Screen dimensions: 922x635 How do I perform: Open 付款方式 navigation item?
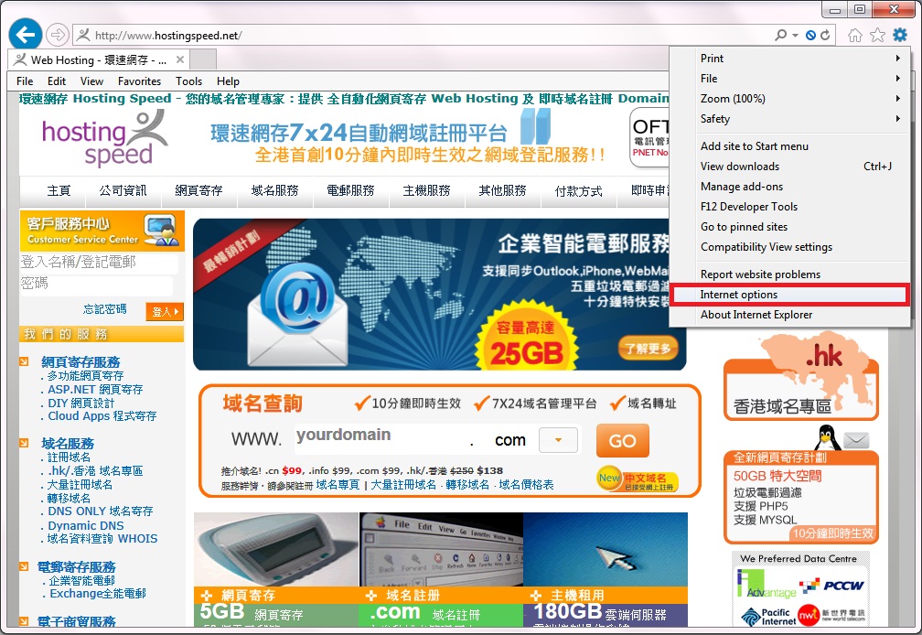point(578,191)
